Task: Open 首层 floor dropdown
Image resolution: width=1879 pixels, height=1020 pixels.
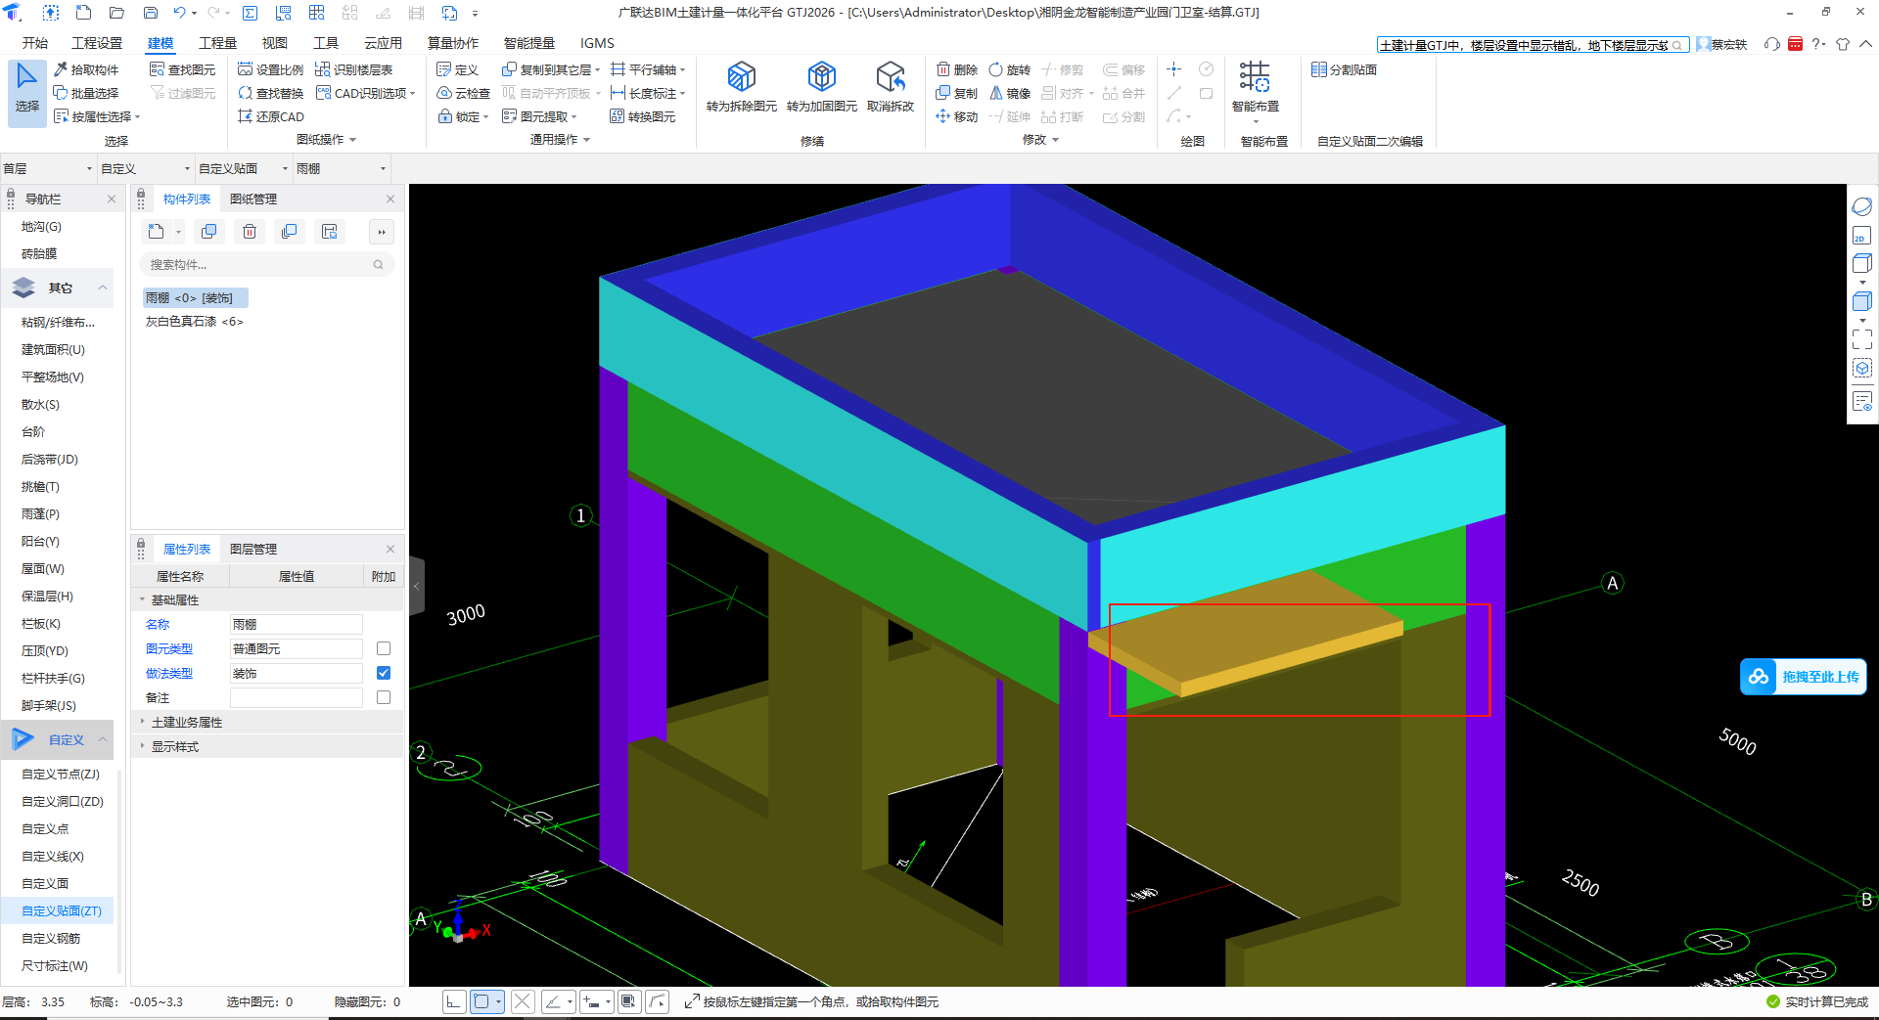Action: 48,168
